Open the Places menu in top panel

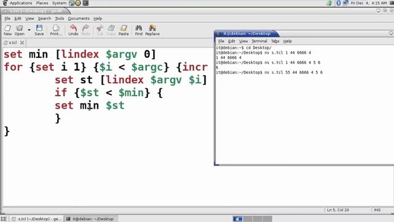[42, 3]
